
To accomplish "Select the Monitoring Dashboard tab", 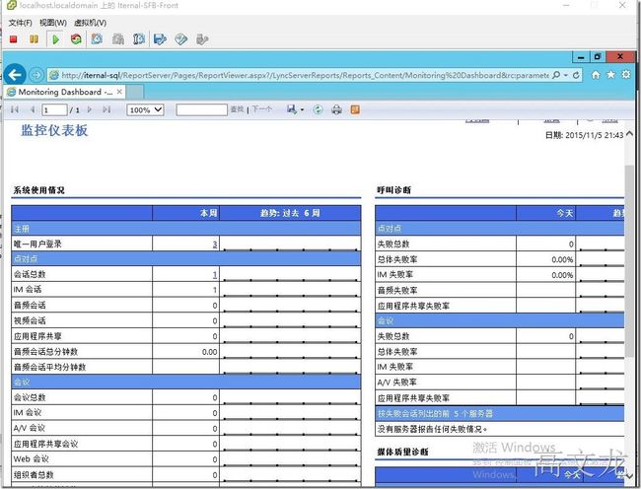I will [x=65, y=92].
